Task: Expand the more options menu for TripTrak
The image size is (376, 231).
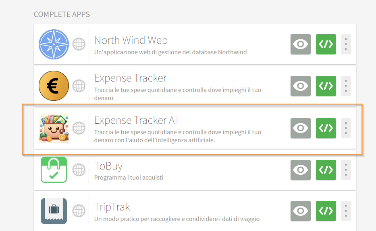Action: [346, 211]
